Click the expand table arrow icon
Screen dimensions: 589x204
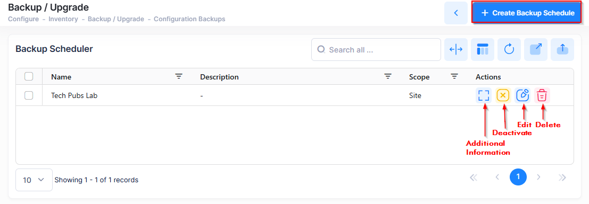(536, 49)
